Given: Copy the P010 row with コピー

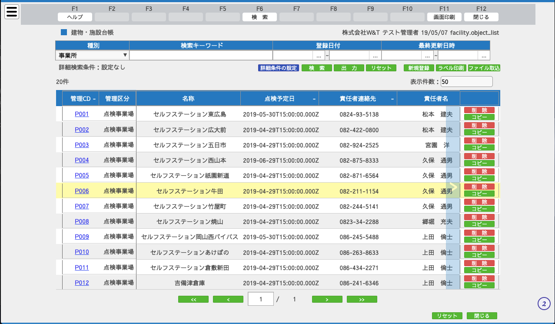Looking at the screenshot, I should (479, 255).
